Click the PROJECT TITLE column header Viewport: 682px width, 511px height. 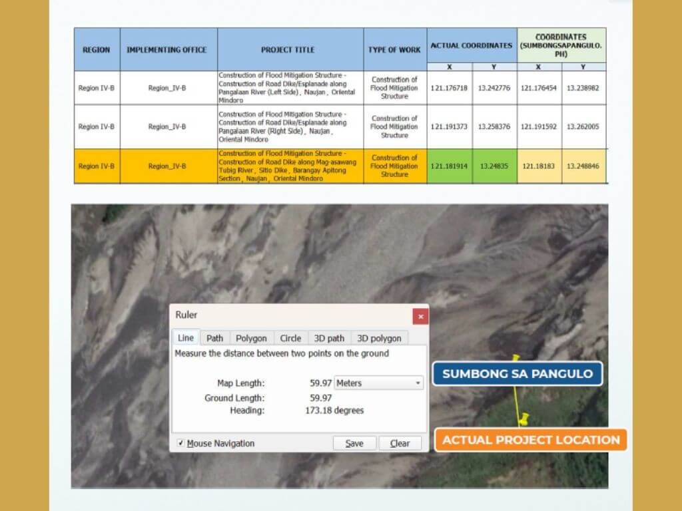tap(288, 49)
